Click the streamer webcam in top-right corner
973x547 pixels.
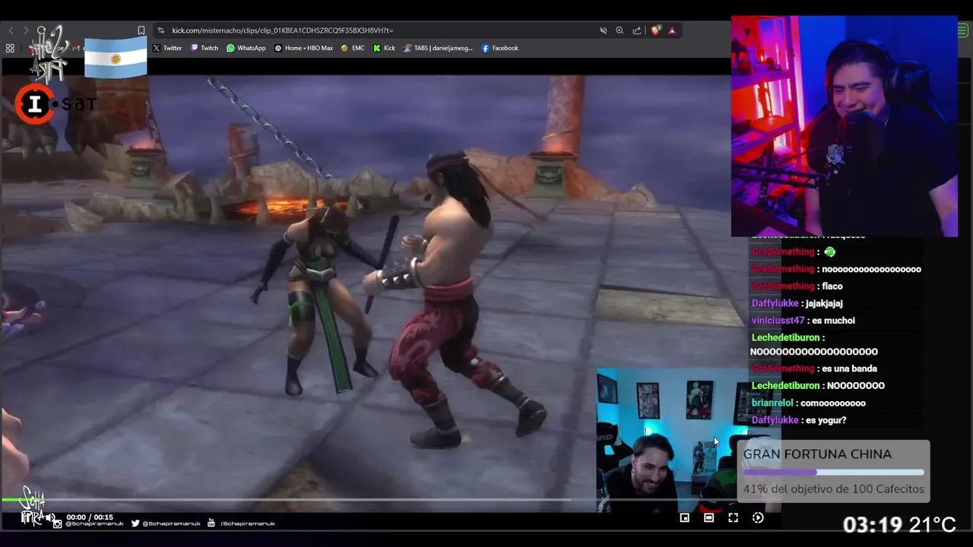coord(844,126)
